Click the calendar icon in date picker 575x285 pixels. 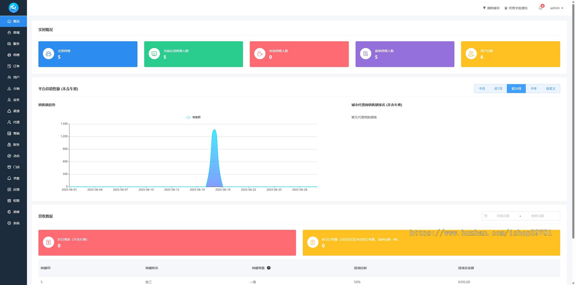485,216
